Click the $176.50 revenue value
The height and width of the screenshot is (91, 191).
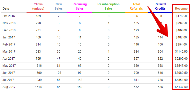[x=181, y=16]
